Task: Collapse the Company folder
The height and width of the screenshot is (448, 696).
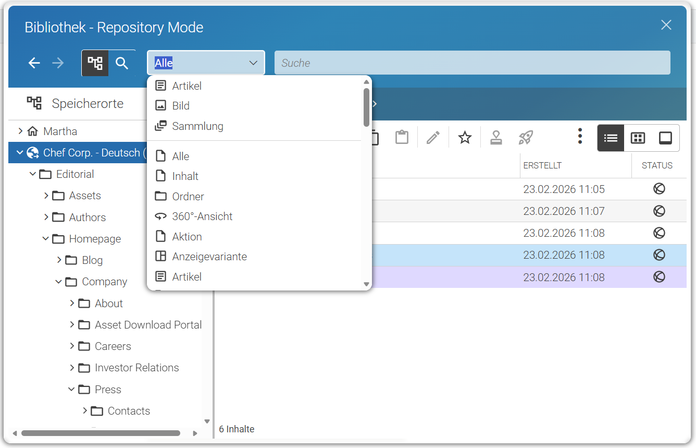Action: pyautogui.click(x=58, y=282)
